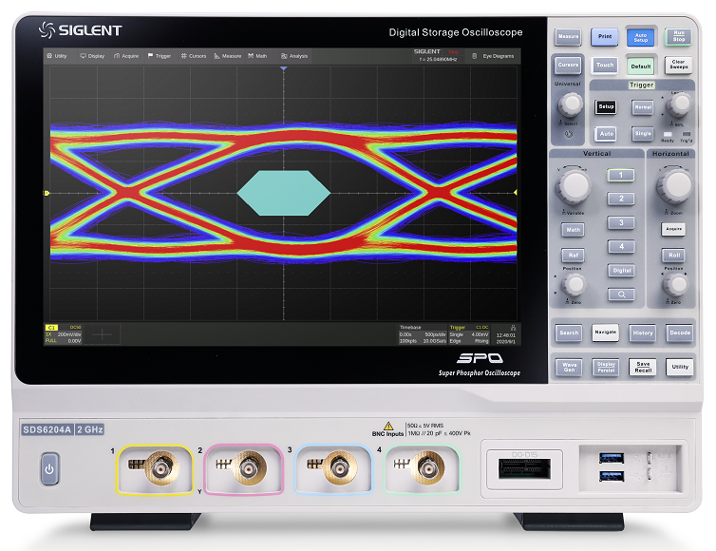Image resolution: width=716 pixels, height=551 pixels.
Task: Push the Decode button
Action: coord(680,333)
